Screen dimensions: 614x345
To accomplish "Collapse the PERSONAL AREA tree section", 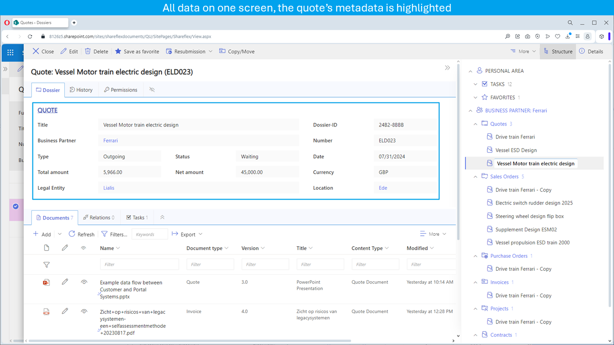I will coord(471,71).
